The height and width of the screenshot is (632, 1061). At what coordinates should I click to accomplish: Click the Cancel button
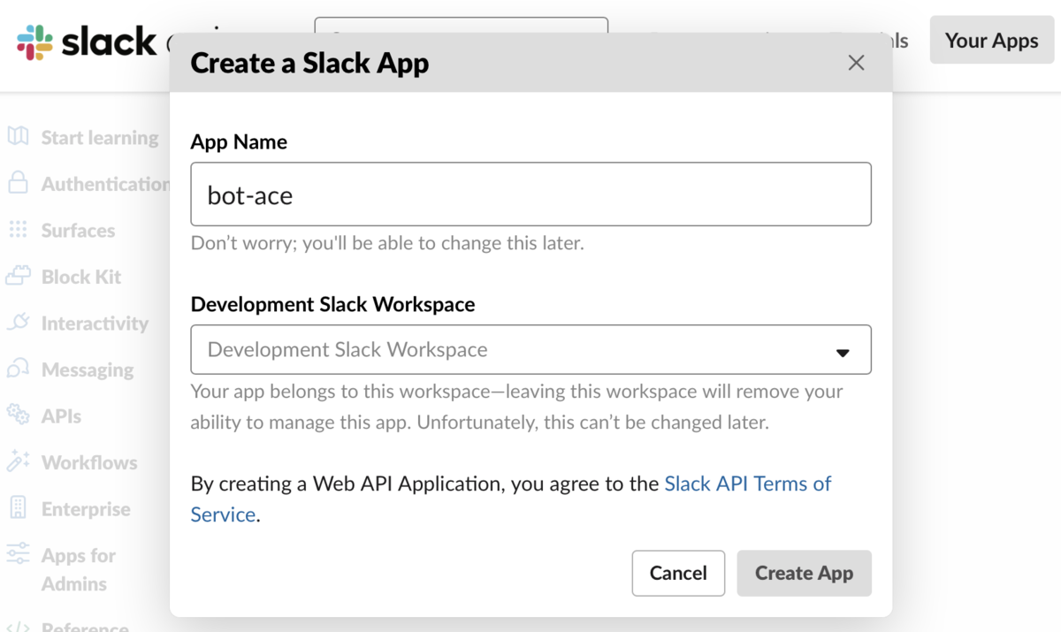pyautogui.click(x=678, y=573)
